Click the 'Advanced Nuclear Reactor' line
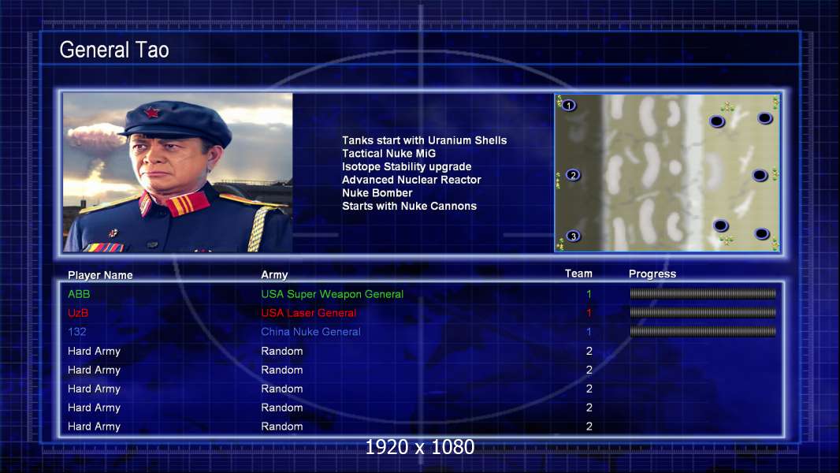The height and width of the screenshot is (473, 840). pos(411,180)
